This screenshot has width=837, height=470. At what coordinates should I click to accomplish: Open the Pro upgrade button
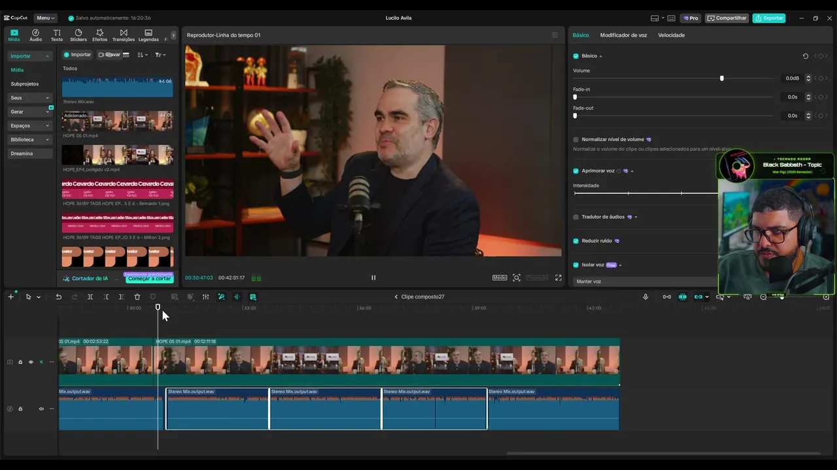coord(690,18)
